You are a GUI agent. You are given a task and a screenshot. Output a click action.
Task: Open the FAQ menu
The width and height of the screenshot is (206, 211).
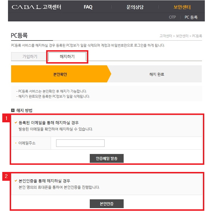click(88, 7)
